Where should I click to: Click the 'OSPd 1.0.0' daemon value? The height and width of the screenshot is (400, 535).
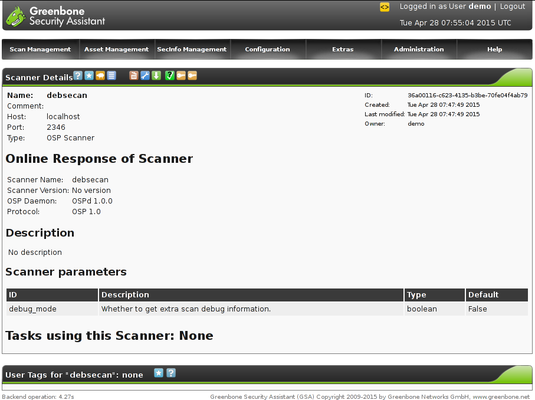[x=92, y=201]
